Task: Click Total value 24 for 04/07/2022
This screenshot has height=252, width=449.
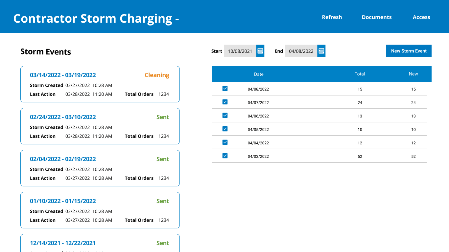Action: pyautogui.click(x=360, y=103)
